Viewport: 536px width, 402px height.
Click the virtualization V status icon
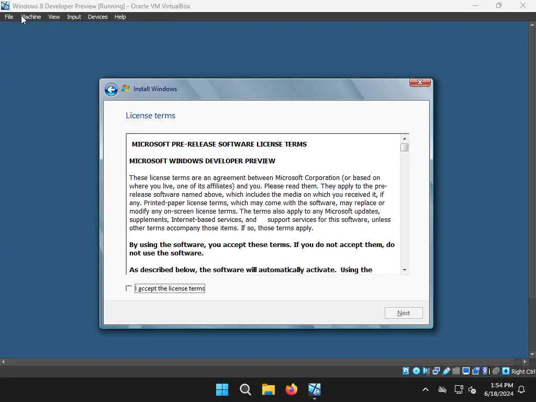tap(485, 371)
